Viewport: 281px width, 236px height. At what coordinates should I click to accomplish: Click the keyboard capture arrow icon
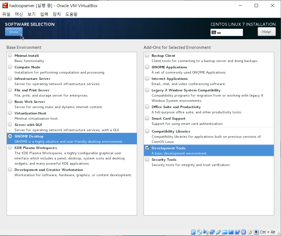pos(256,232)
